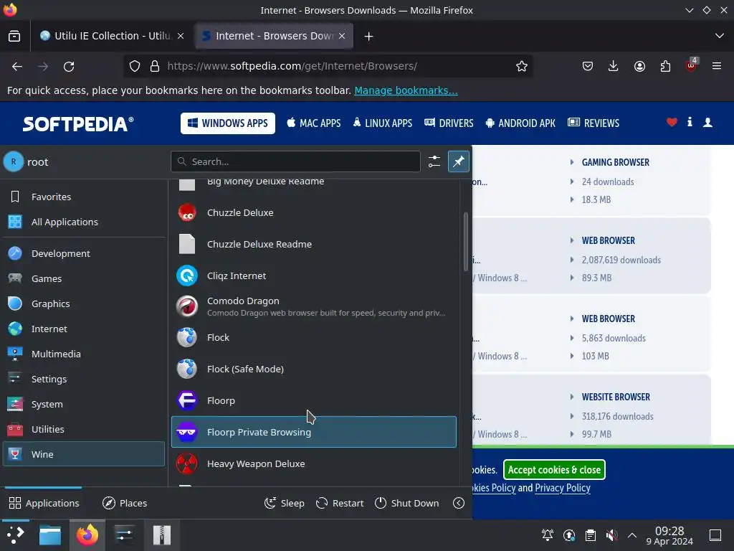Open the Utilities category
The height and width of the screenshot is (551, 734).
click(84, 429)
